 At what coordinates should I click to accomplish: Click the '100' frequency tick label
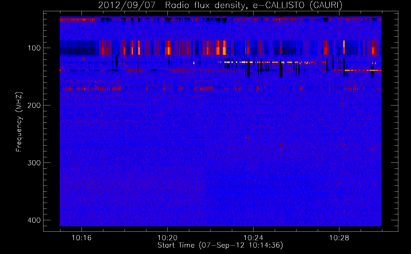click(x=34, y=48)
